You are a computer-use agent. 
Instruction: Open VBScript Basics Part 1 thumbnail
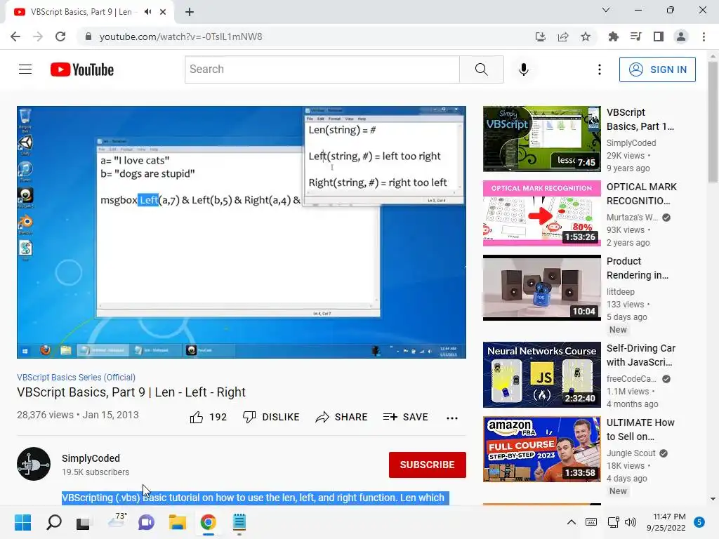pyautogui.click(x=541, y=139)
